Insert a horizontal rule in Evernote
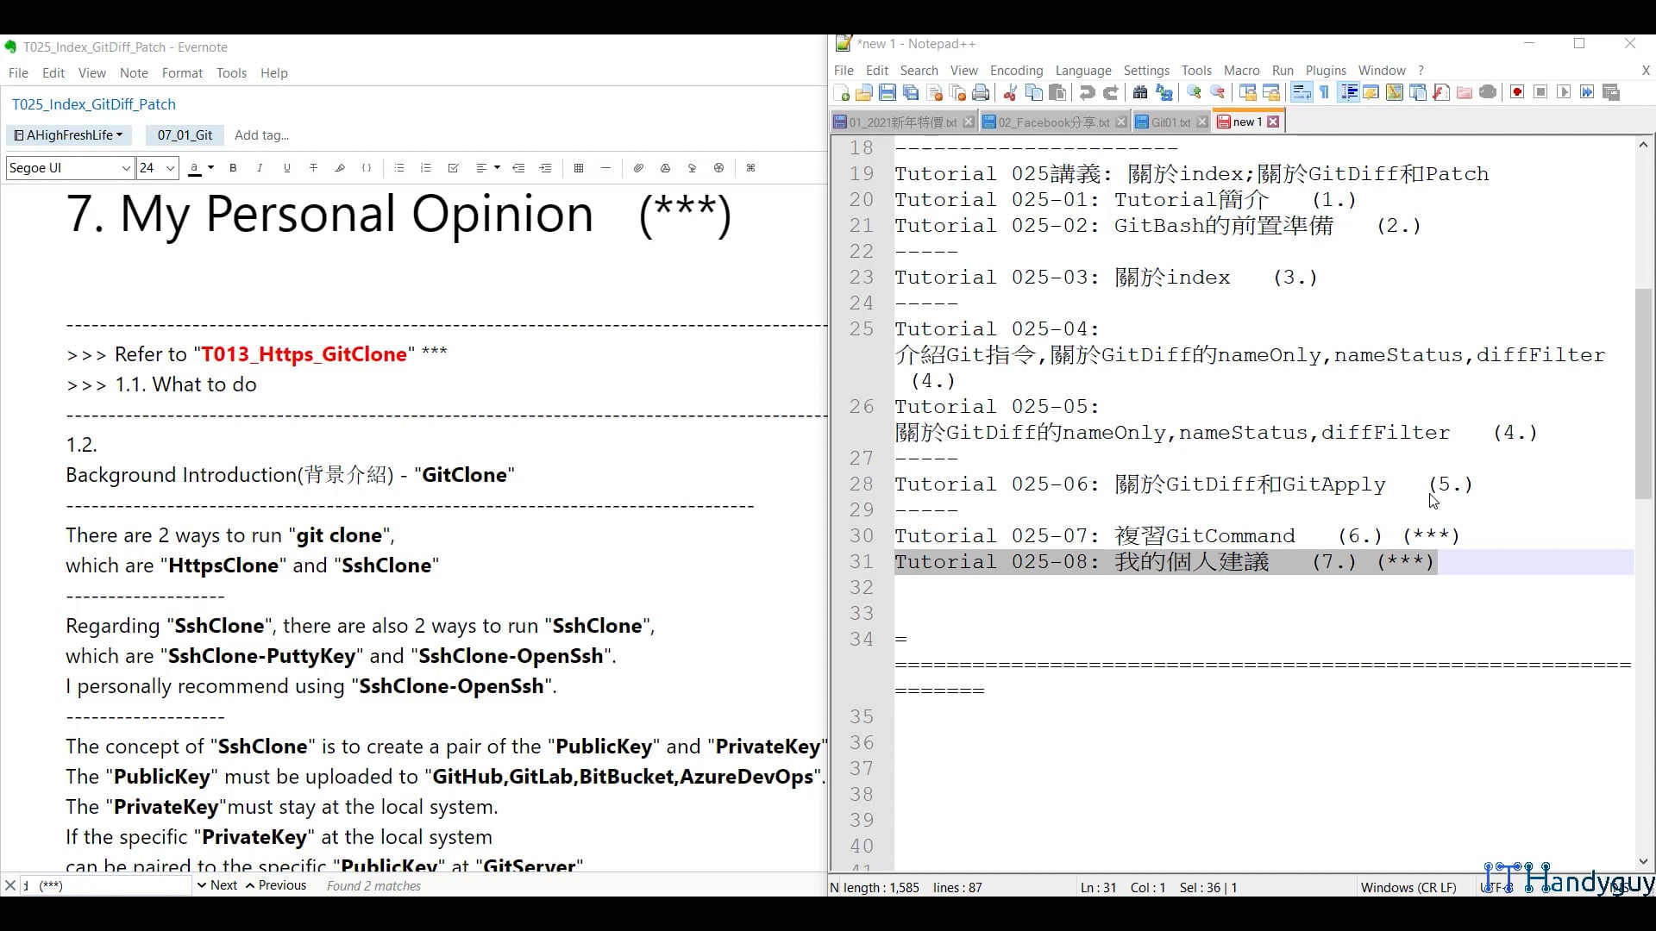1656x931 pixels. click(x=605, y=168)
